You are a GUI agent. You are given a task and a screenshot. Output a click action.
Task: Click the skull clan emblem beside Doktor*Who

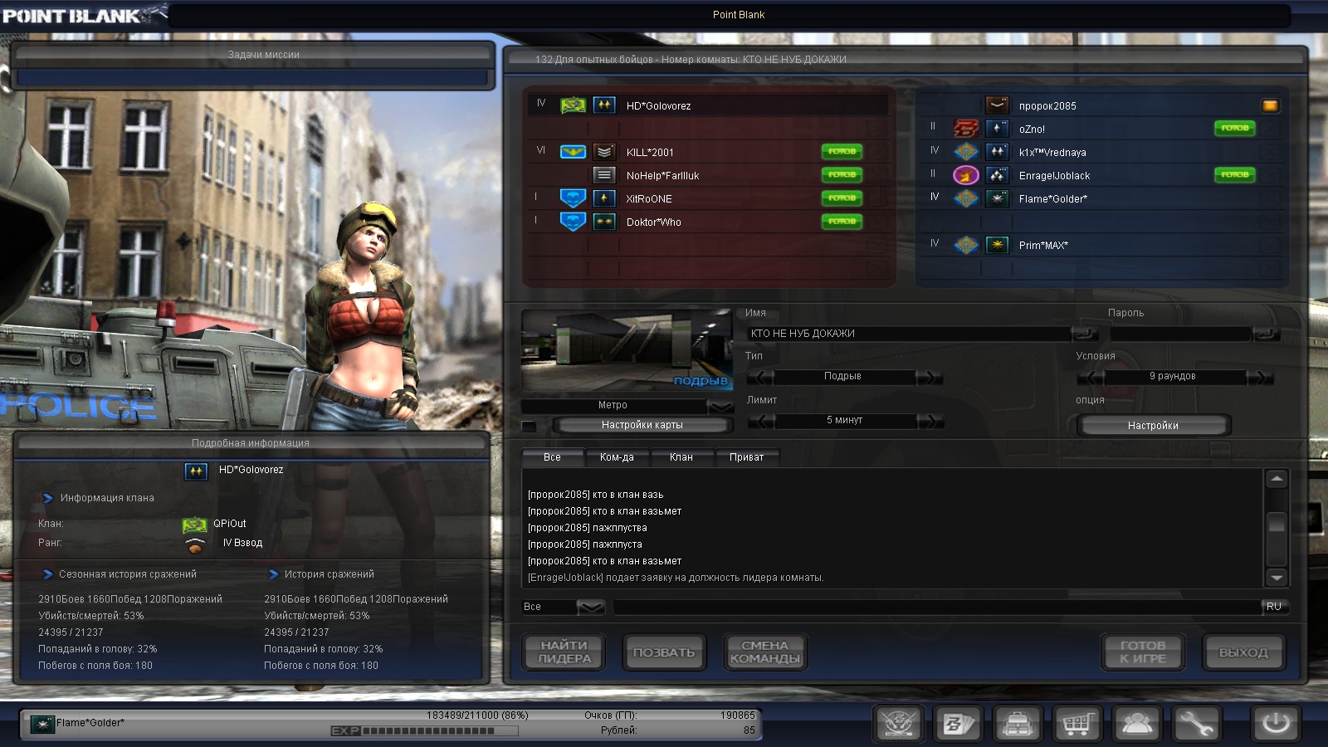click(x=573, y=222)
